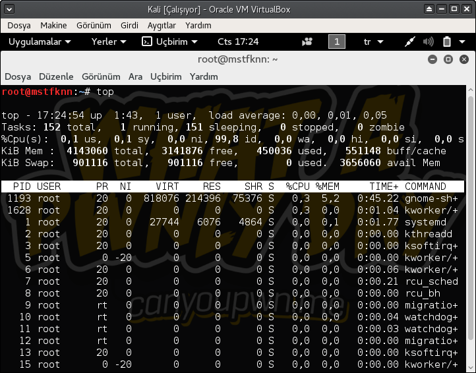Click the clock showing Cts 17:24
This screenshot has height=373, width=476.
[238, 42]
